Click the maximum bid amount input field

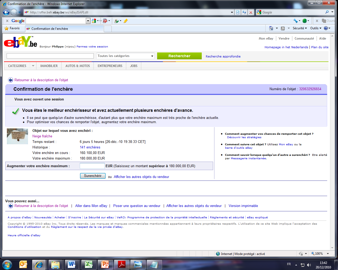tap(92, 166)
